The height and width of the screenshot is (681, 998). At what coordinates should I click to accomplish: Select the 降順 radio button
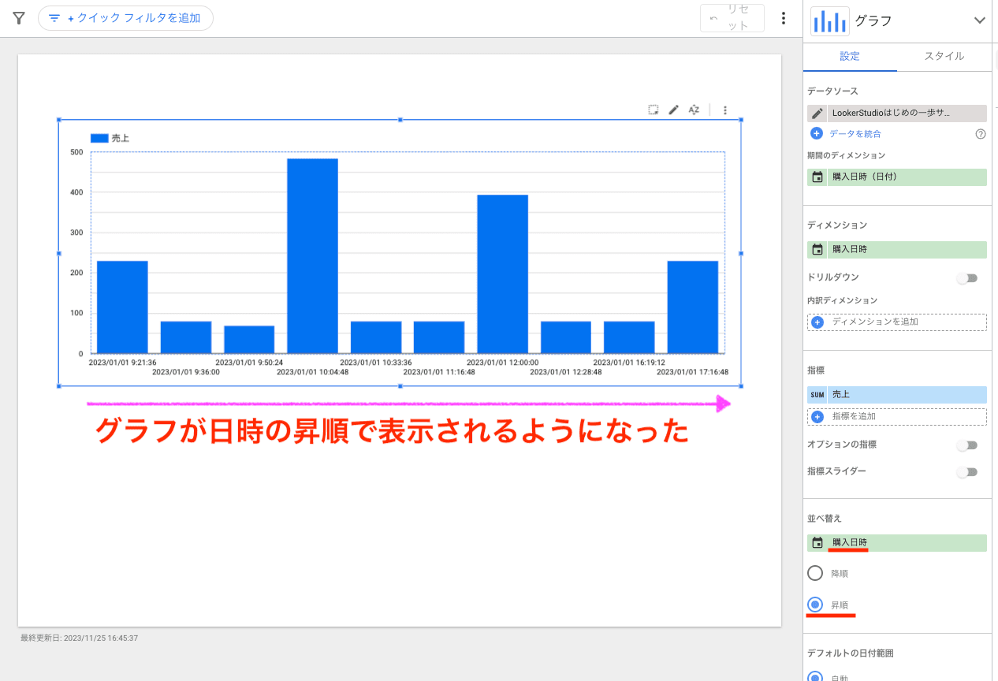pos(814,573)
